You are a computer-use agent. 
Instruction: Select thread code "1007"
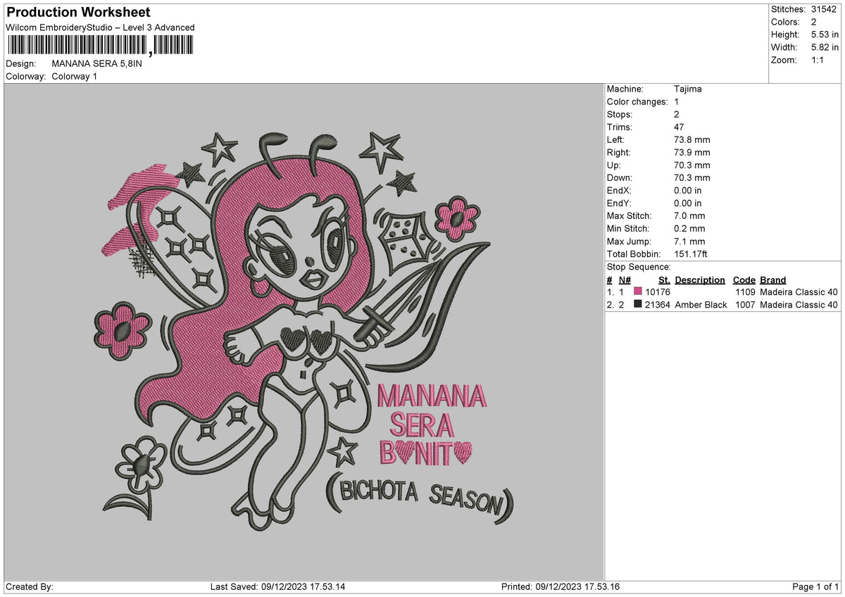tap(745, 304)
